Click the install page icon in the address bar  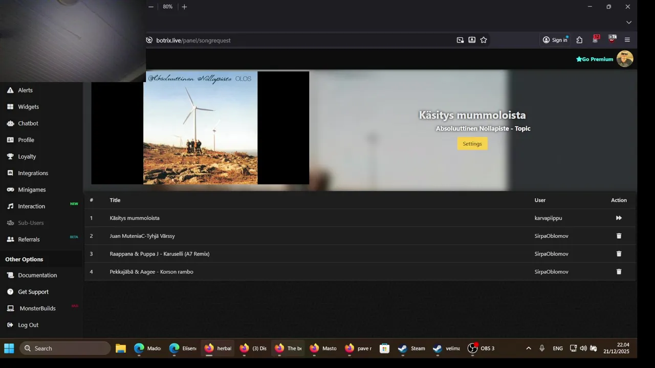point(472,40)
